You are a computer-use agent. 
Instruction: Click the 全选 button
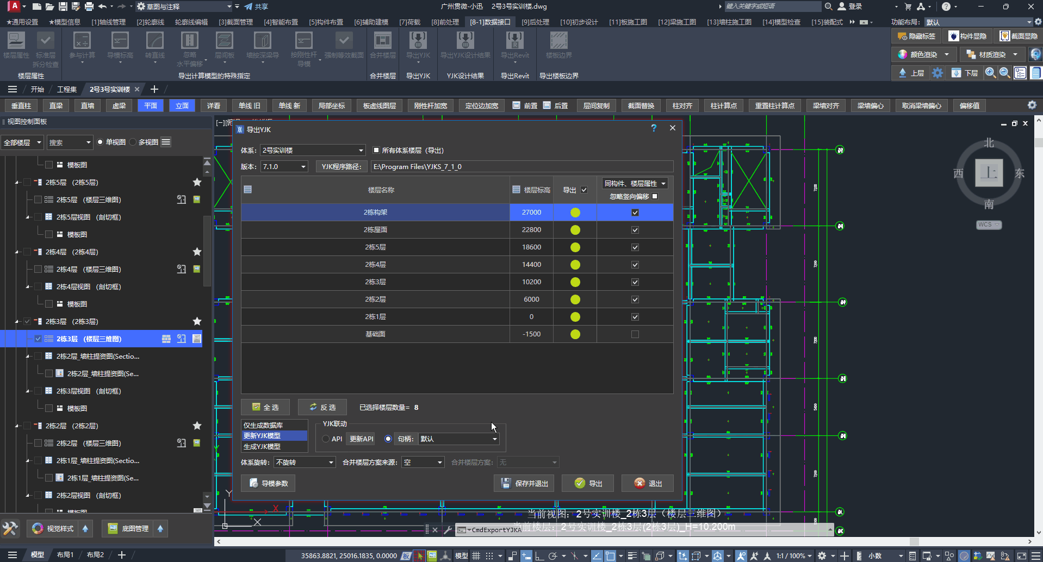pyautogui.click(x=265, y=407)
